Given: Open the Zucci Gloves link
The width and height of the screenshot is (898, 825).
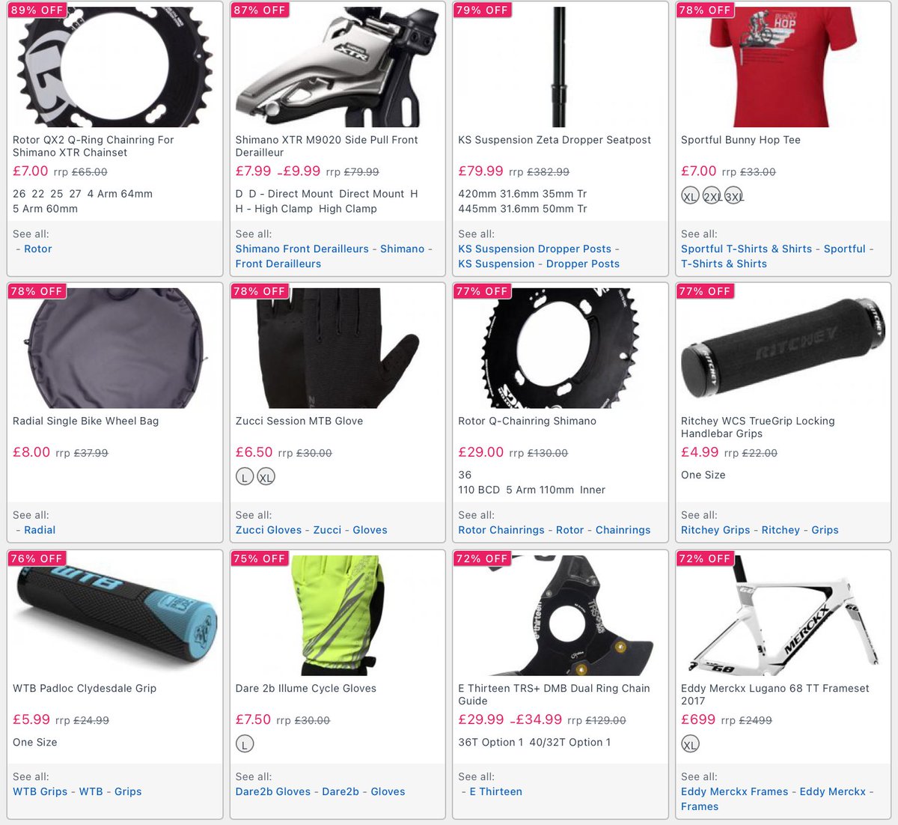Looking at the screenshot, I should [269, 529].
